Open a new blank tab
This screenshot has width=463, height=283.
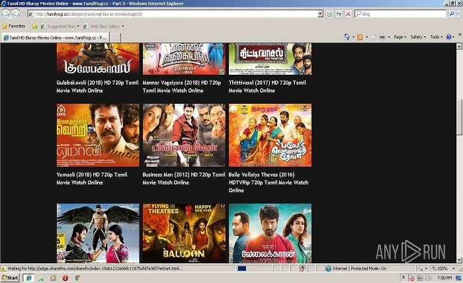point(115,38)
